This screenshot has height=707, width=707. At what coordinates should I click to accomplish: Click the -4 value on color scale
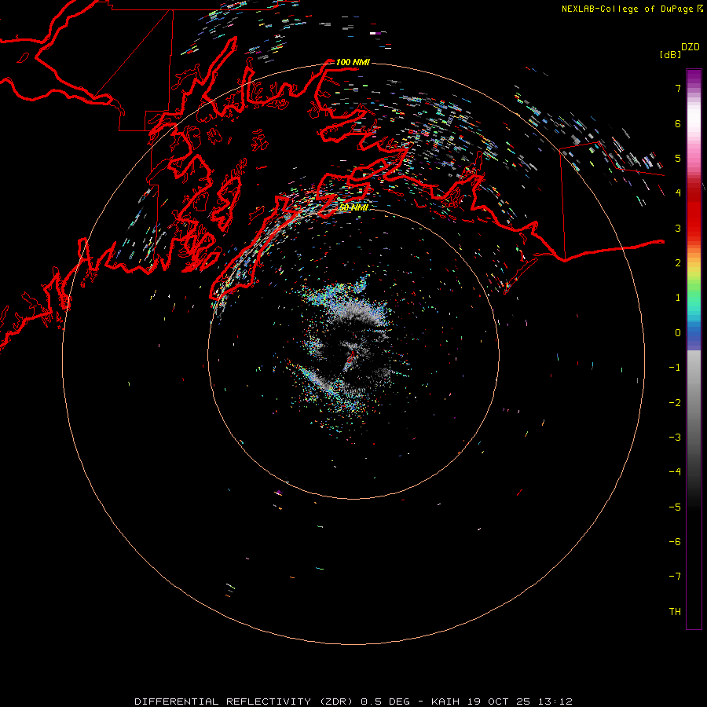[675, 472]
